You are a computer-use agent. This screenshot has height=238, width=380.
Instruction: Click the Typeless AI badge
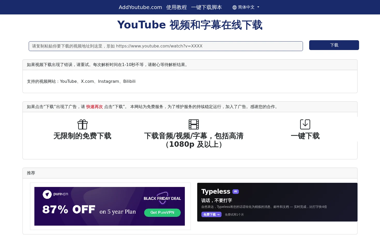(235, 192)
